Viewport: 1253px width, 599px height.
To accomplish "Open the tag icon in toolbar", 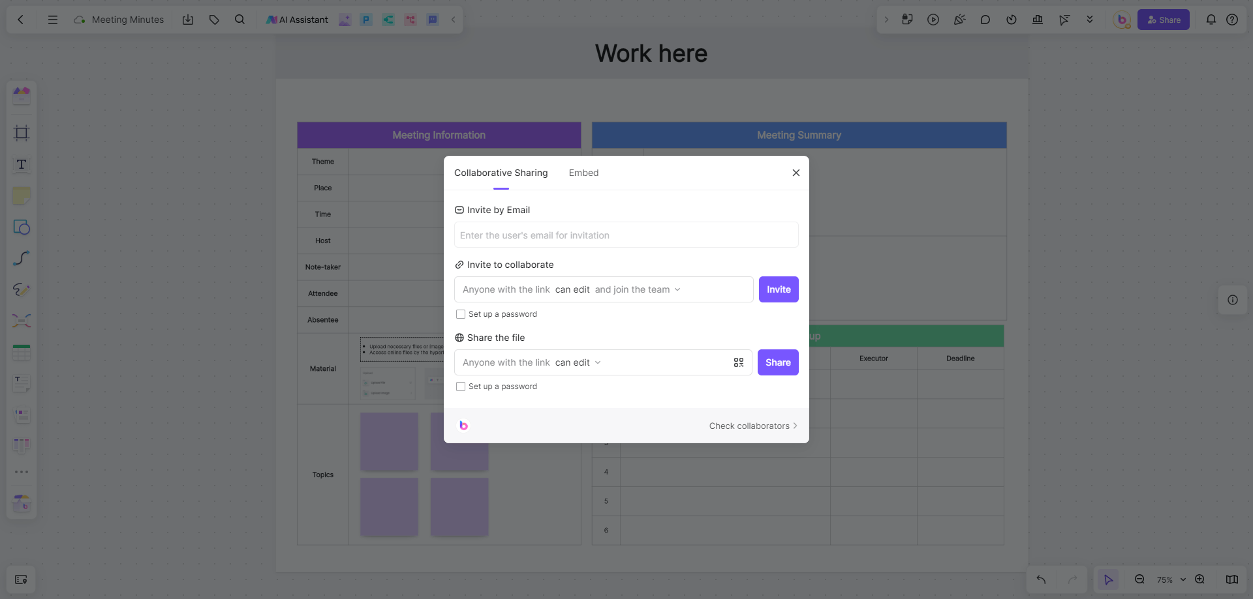I will click(214, 20).
